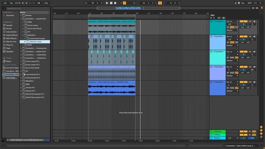Toggle the Automation Arm button
This screenshot has width=265, height=149.
click(124, 3)
